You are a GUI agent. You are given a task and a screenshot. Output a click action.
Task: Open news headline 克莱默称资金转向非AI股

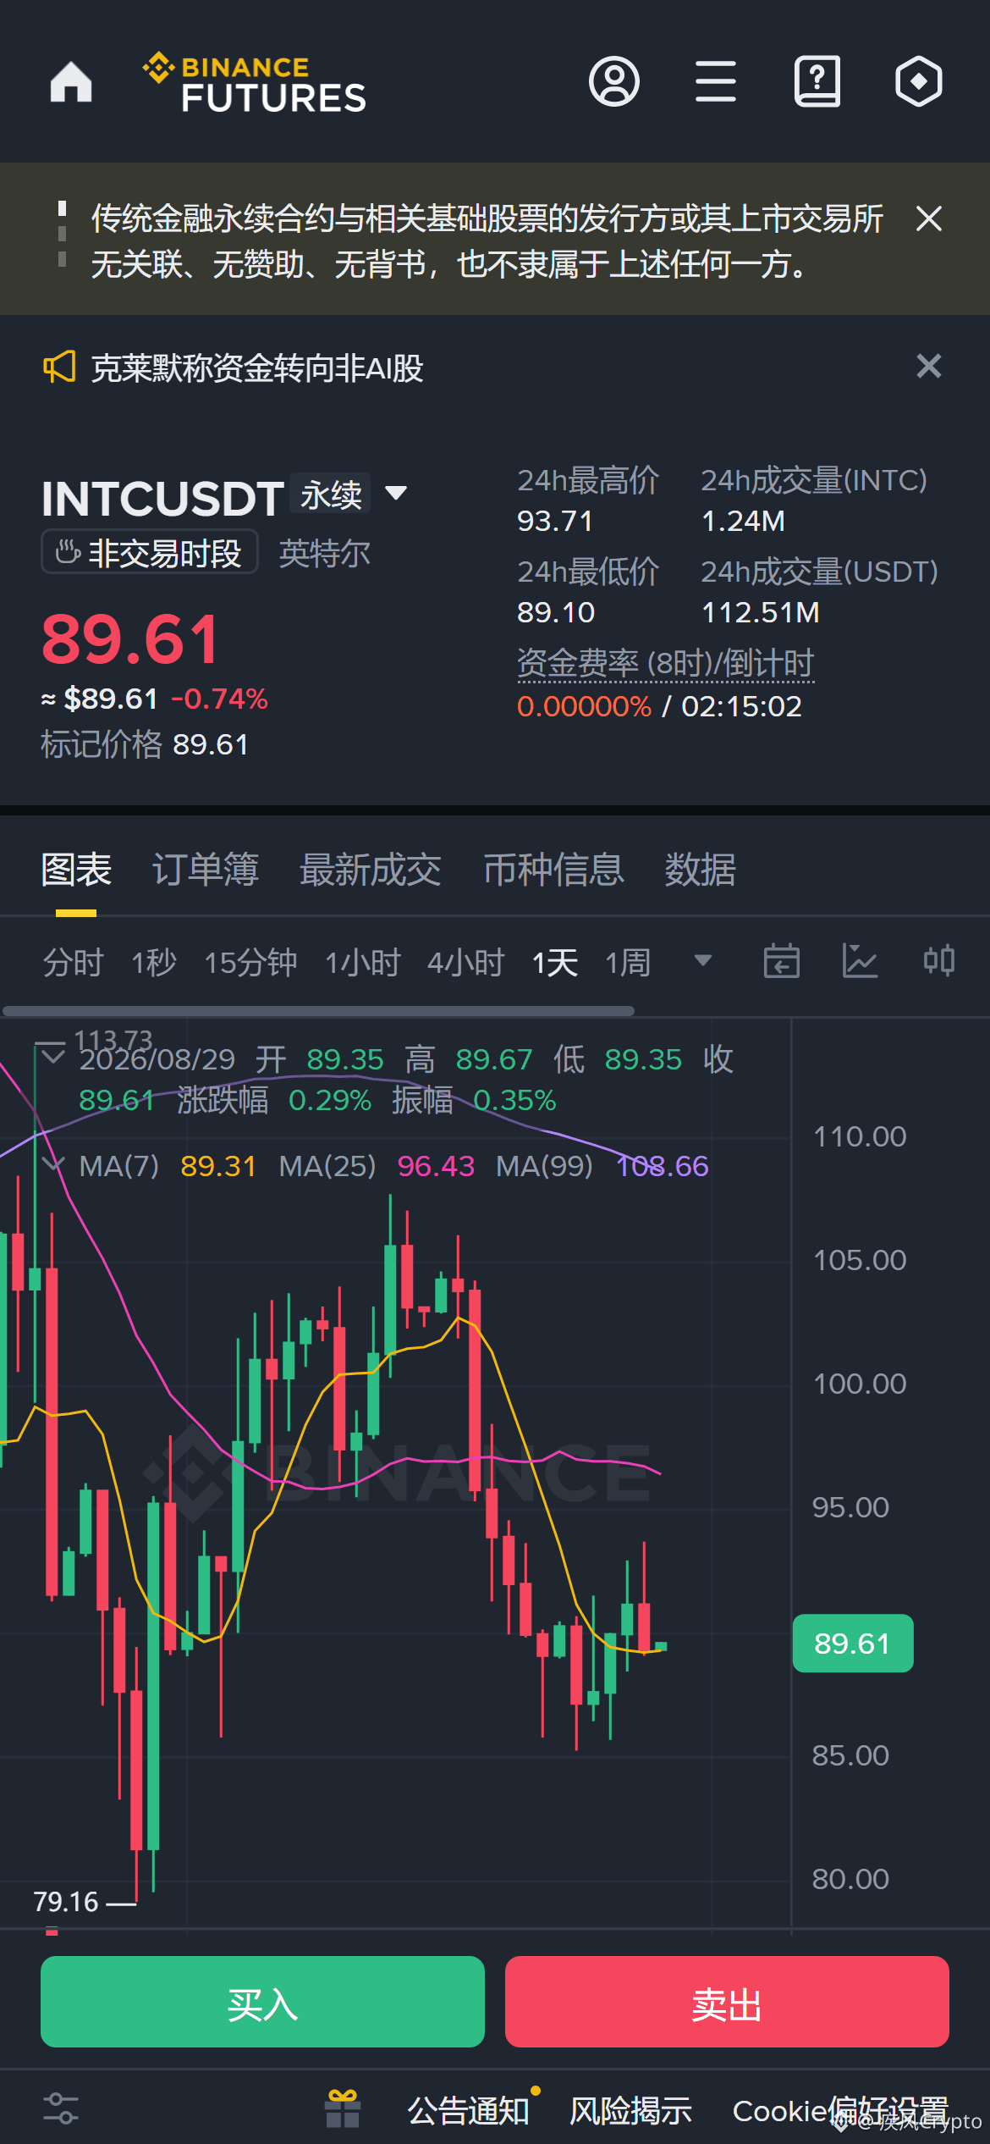[x=257, y=367]
